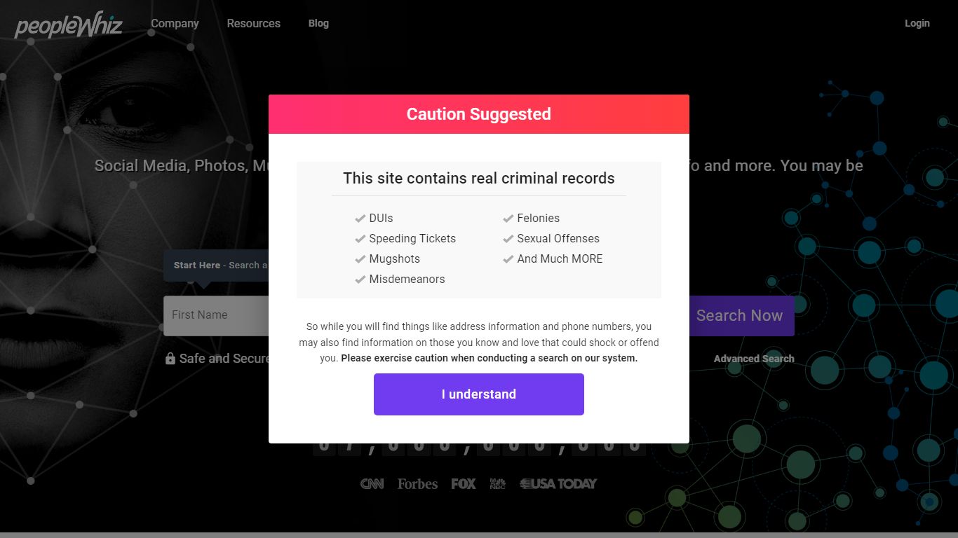
Task: Focus the First Name input field
Action: click(x=216, y=315)
